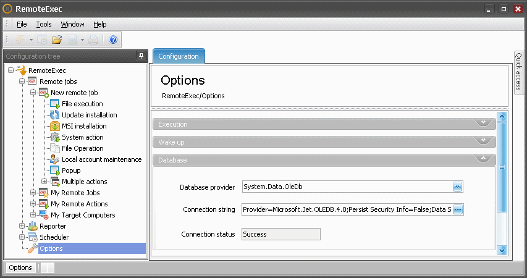
Task: Expand the Reporter tree node
Action: [22, 226]
